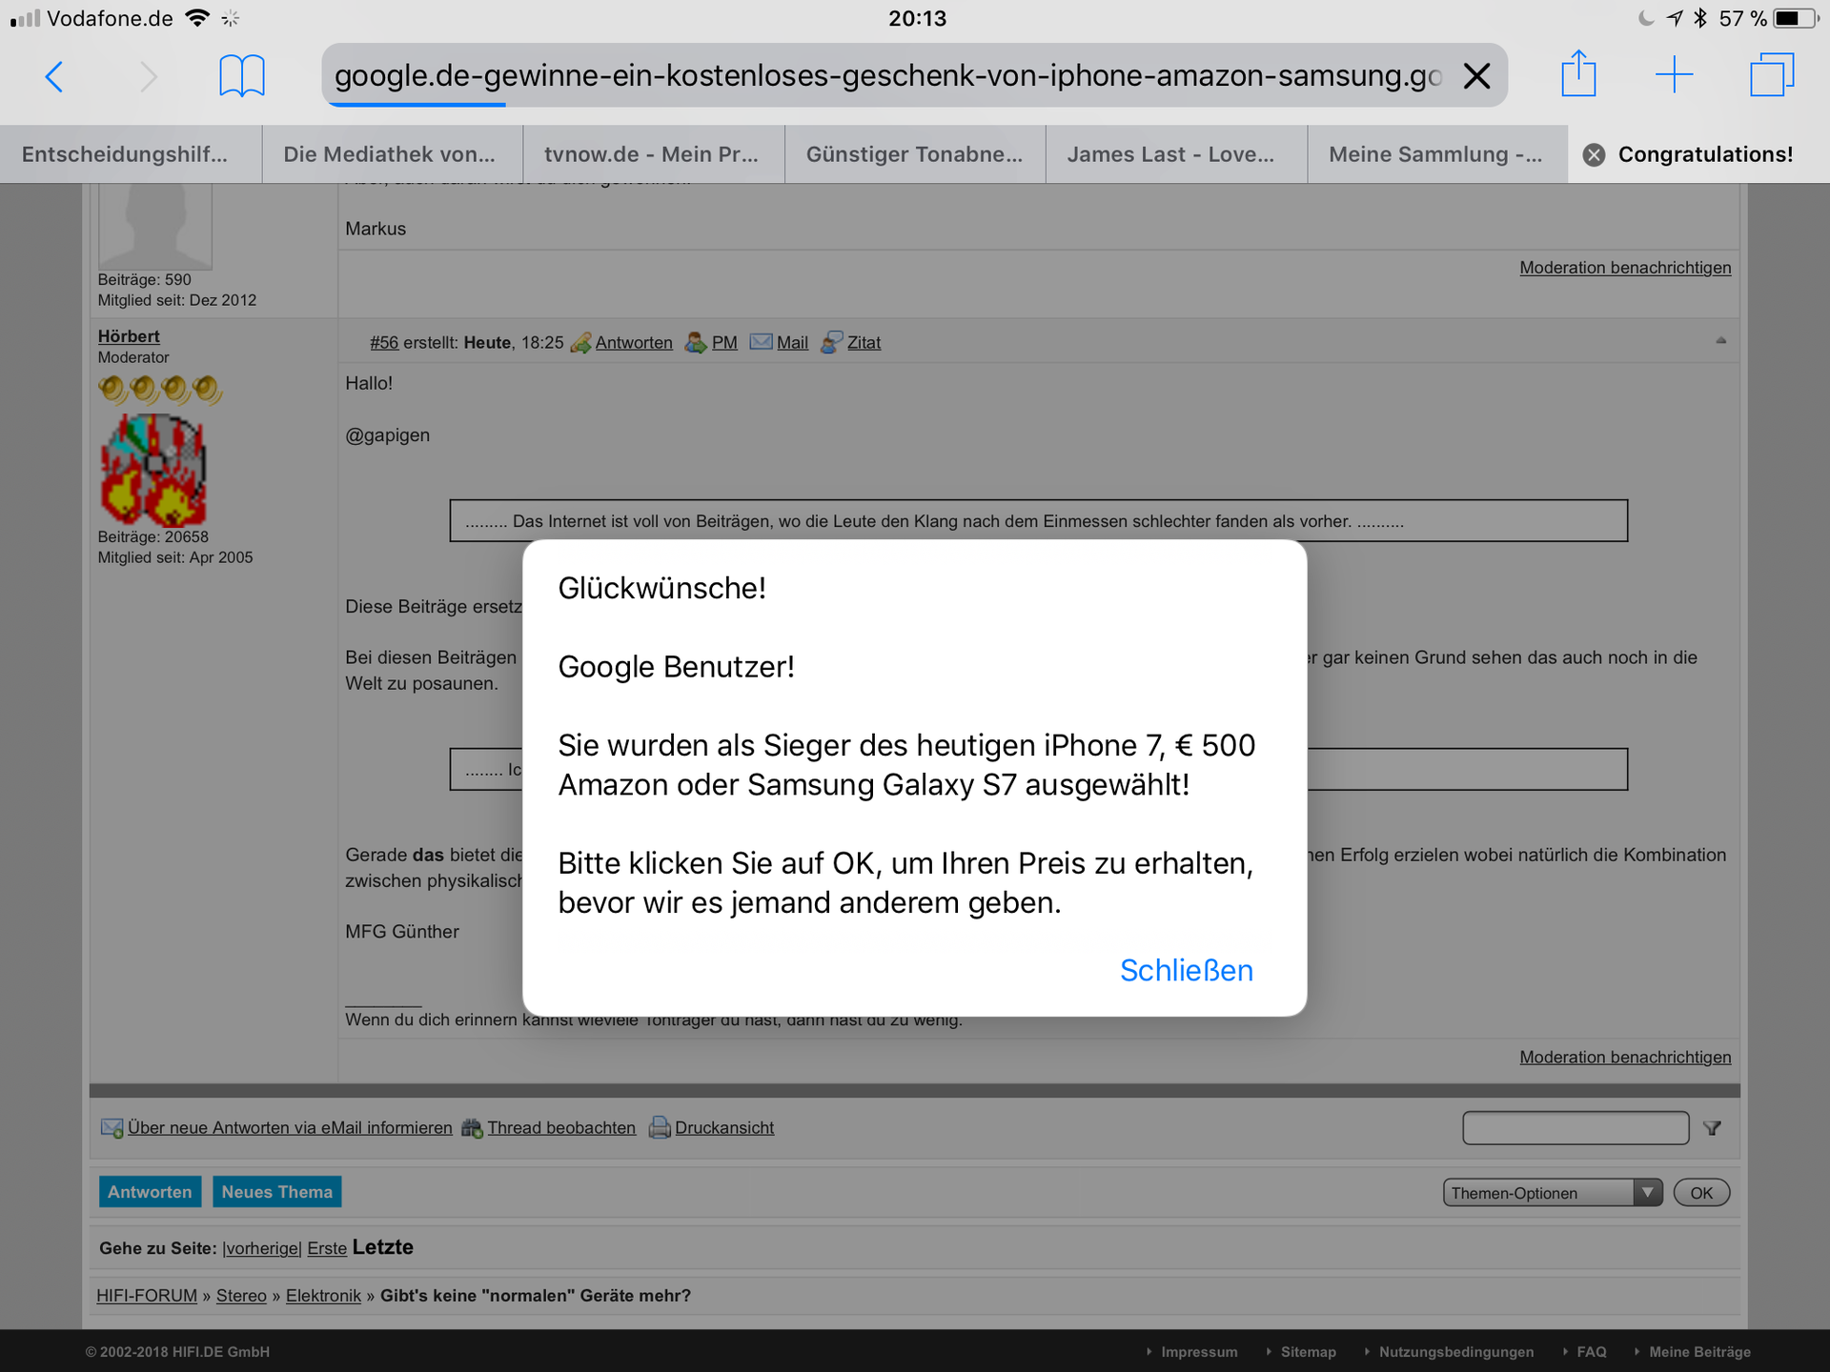Viewport: 1830px width, 1372px height.
Task: Click the Zitat quote icon in post #56
Action: (831, 343)
